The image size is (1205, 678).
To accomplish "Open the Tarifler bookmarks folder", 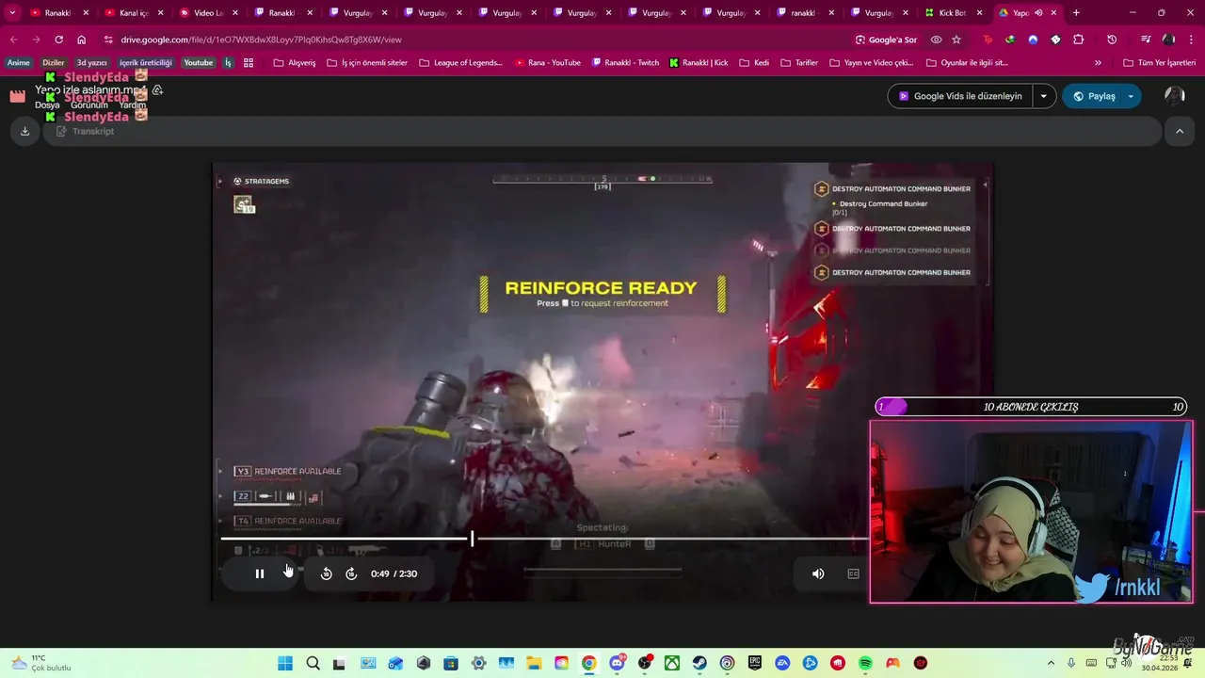I will tap(800, 63).
